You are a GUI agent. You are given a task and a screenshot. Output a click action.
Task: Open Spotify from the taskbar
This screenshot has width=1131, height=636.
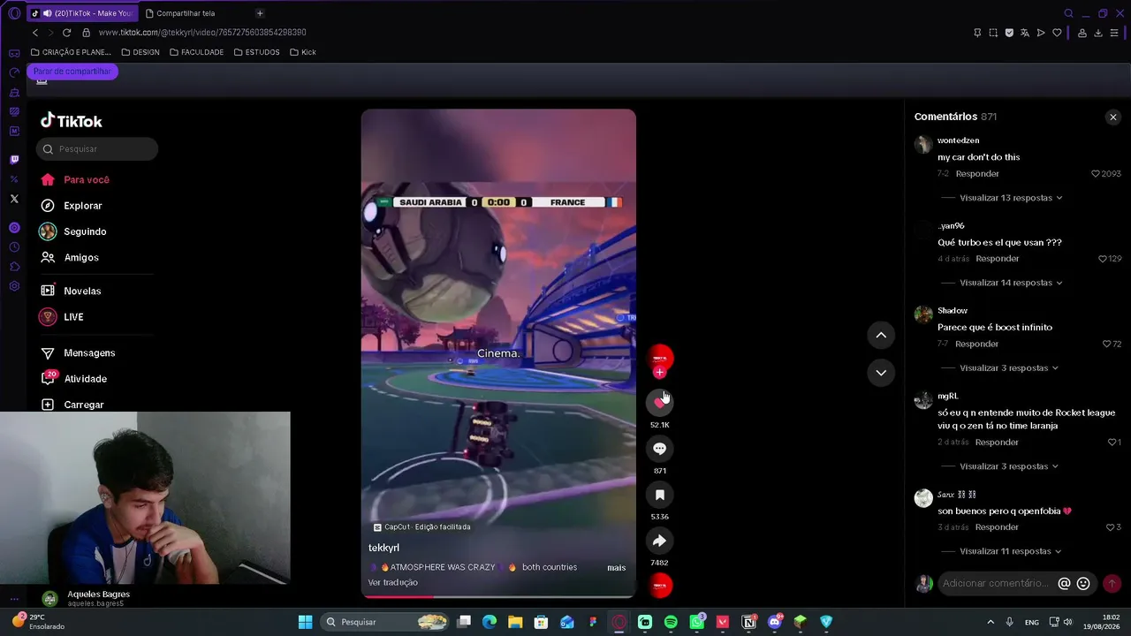tap(671, 622)
